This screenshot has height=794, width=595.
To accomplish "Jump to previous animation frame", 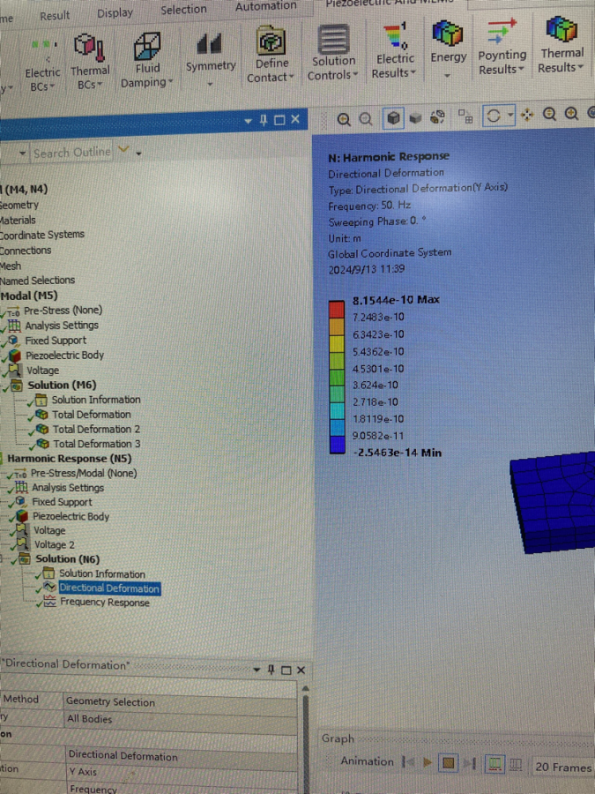I will (408, 761).
